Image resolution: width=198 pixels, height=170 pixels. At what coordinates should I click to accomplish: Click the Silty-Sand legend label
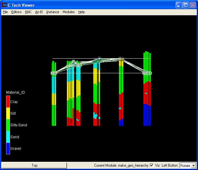point(19,125)
